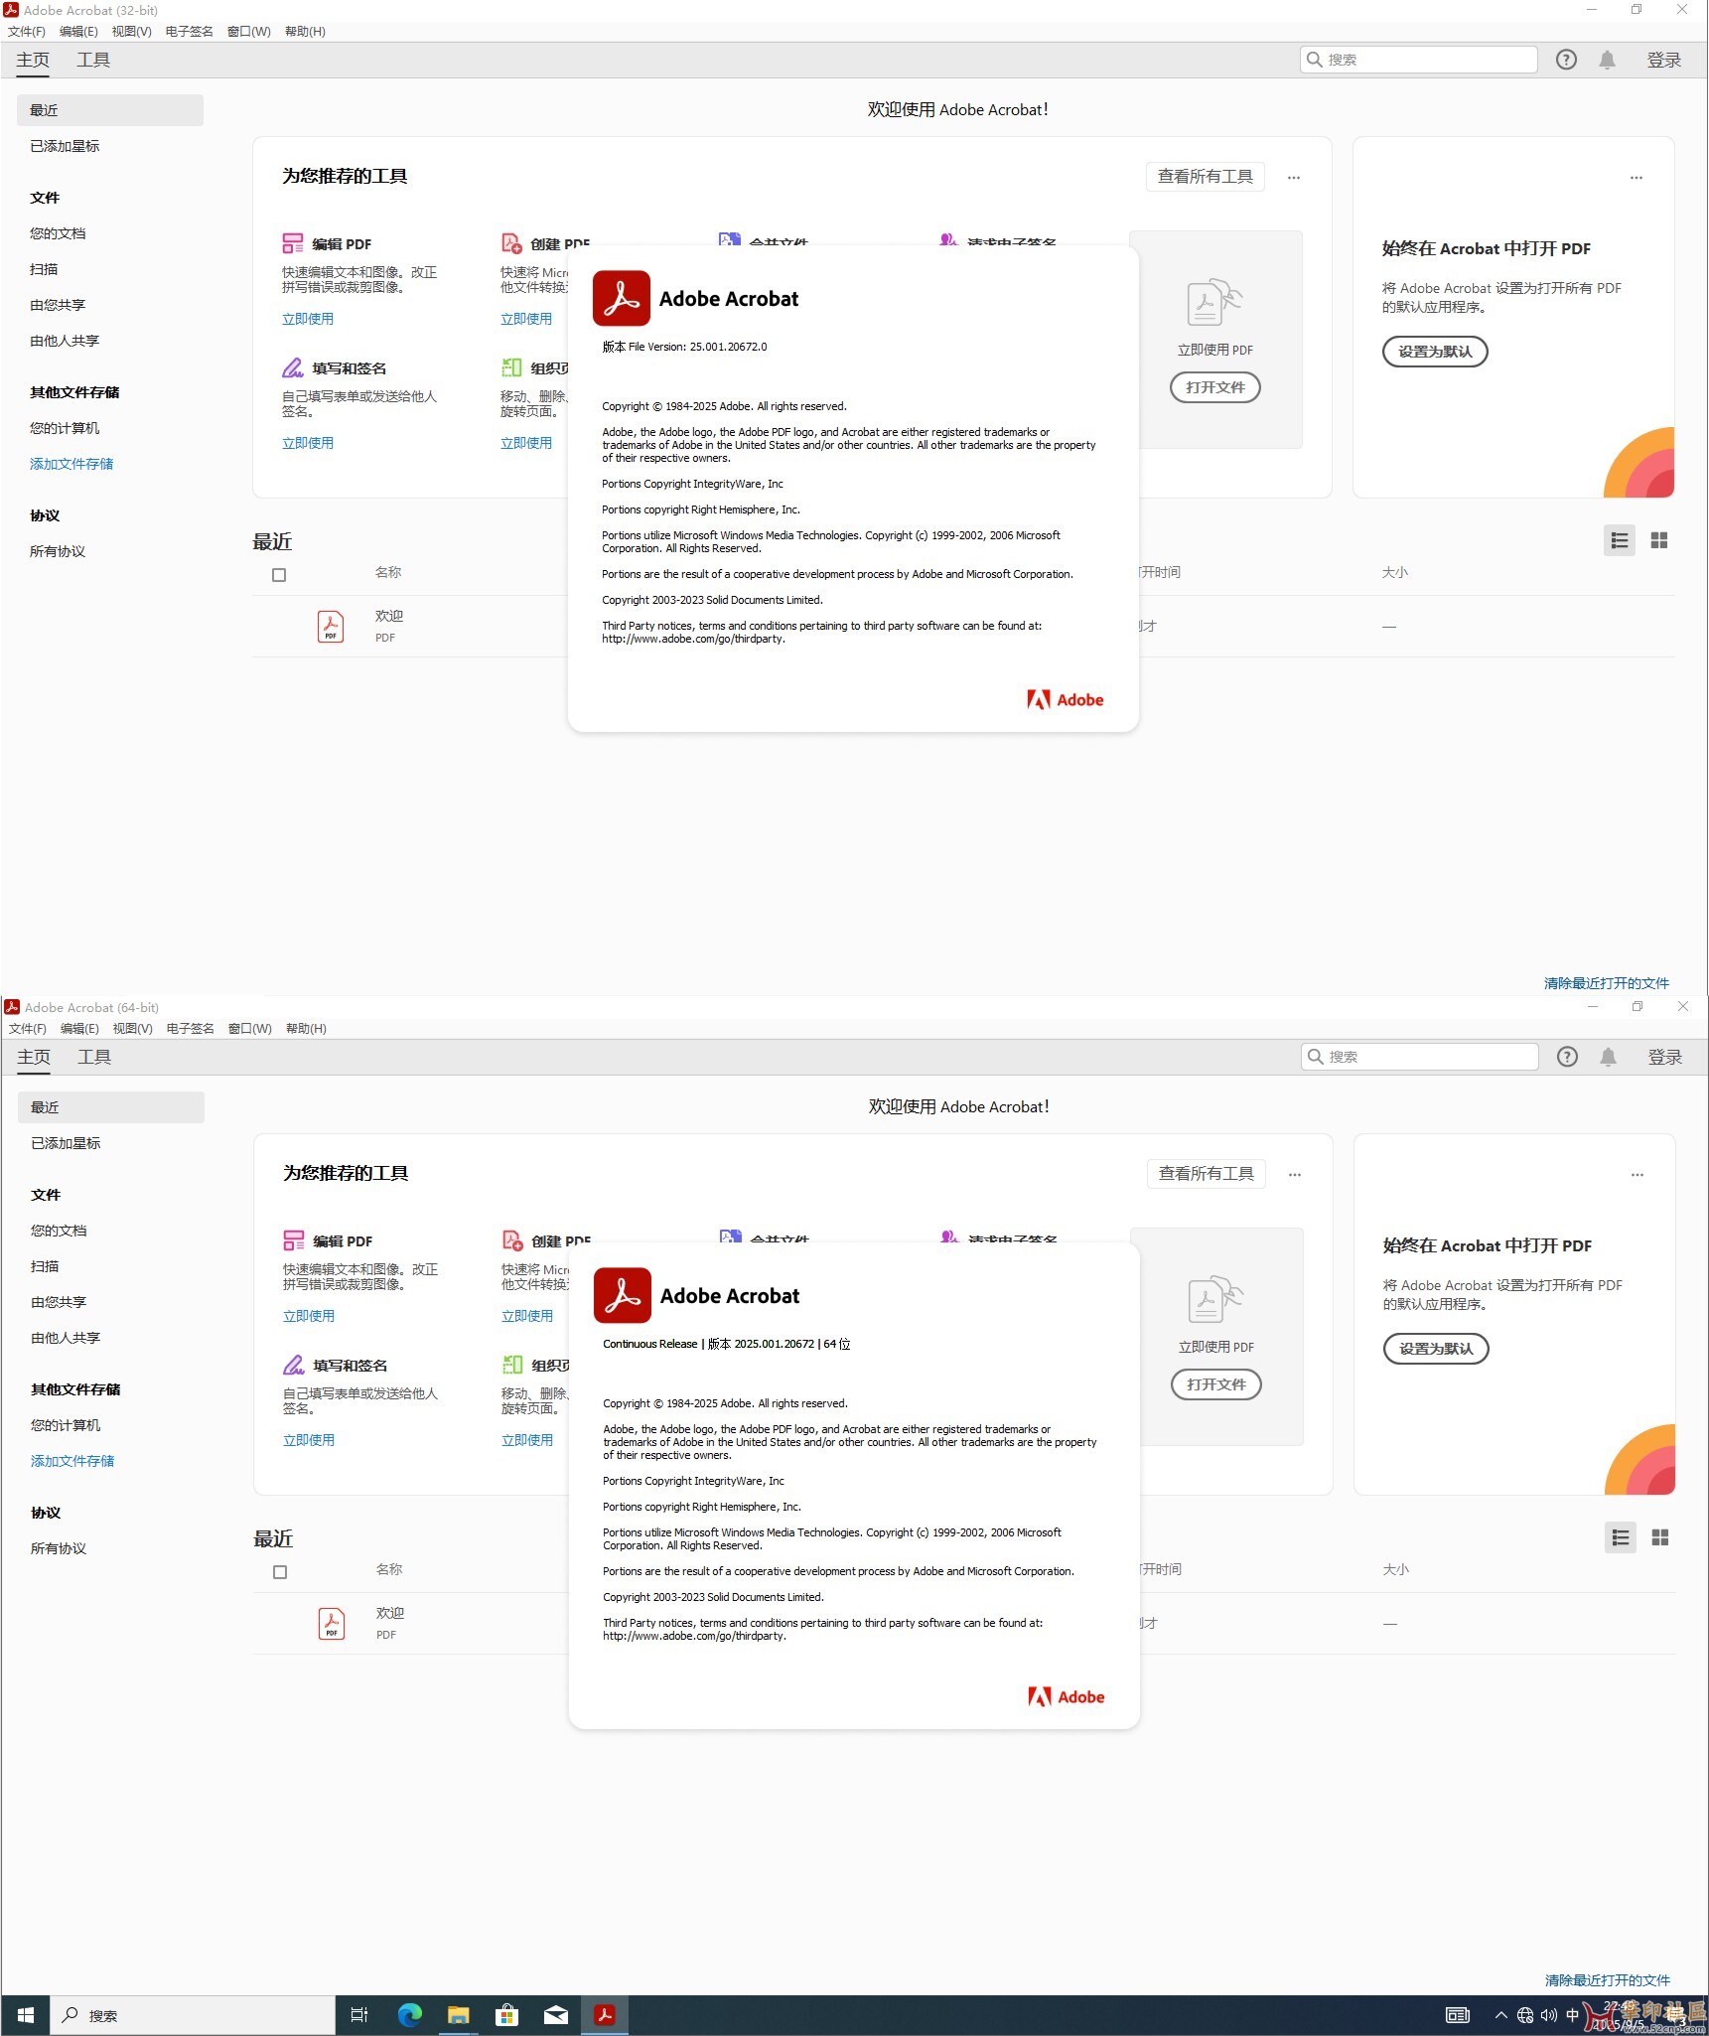Open default-PDF card options (…) in 32-bit window
Viewport: 1709px width, 2036px height.
(x=1637, y=178)
